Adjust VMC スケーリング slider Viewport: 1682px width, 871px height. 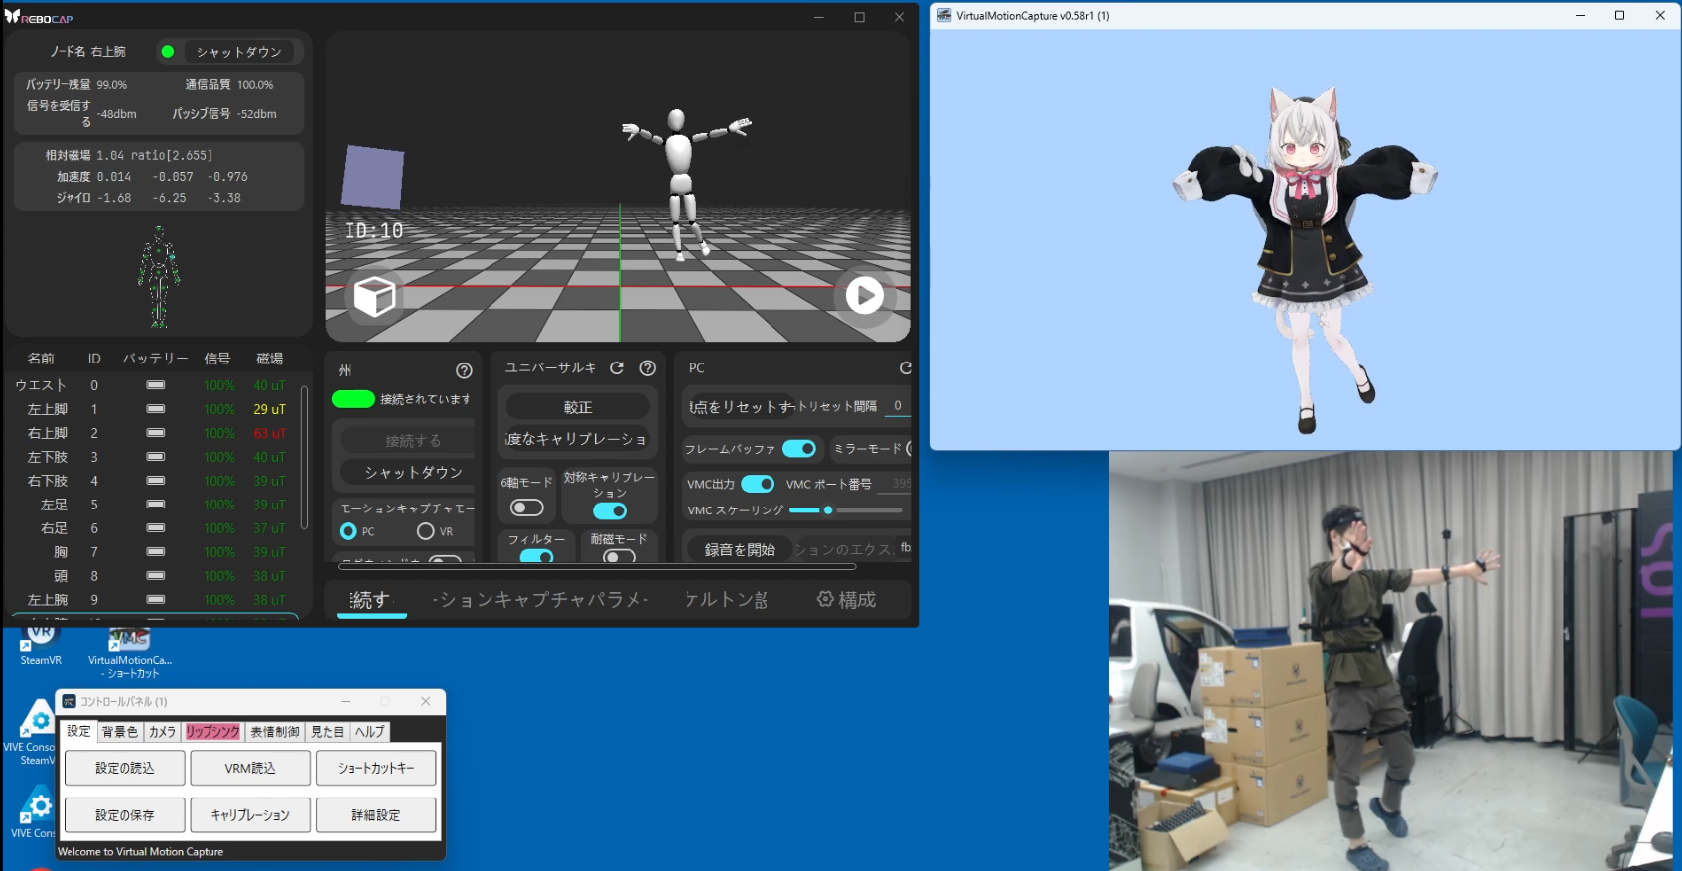coord(846,510)
